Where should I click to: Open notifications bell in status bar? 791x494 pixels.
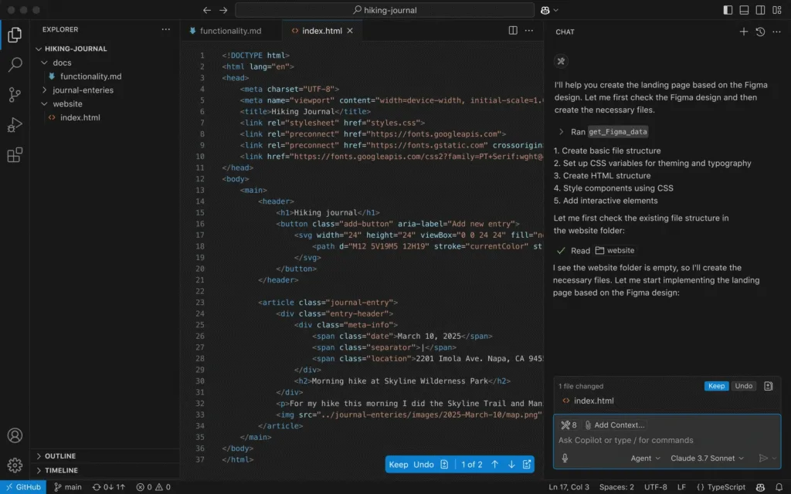coord(779,487)
